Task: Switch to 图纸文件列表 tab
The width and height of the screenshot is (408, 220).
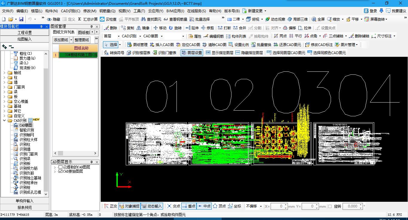Action: 64,32
